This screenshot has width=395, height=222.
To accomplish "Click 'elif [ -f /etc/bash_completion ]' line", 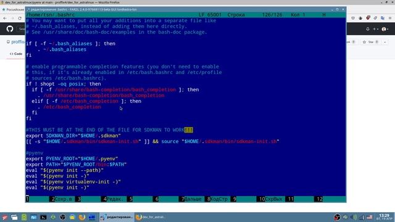I will point(86,101).
